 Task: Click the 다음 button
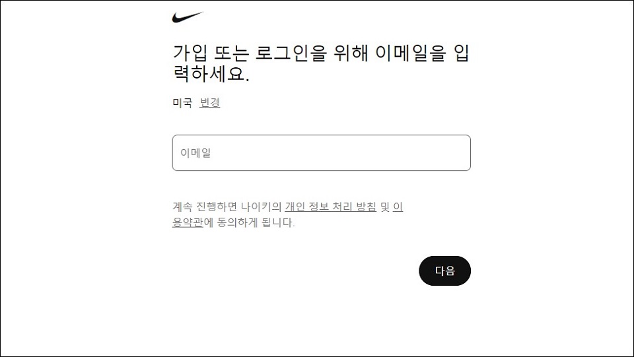[x=444, y=271]
